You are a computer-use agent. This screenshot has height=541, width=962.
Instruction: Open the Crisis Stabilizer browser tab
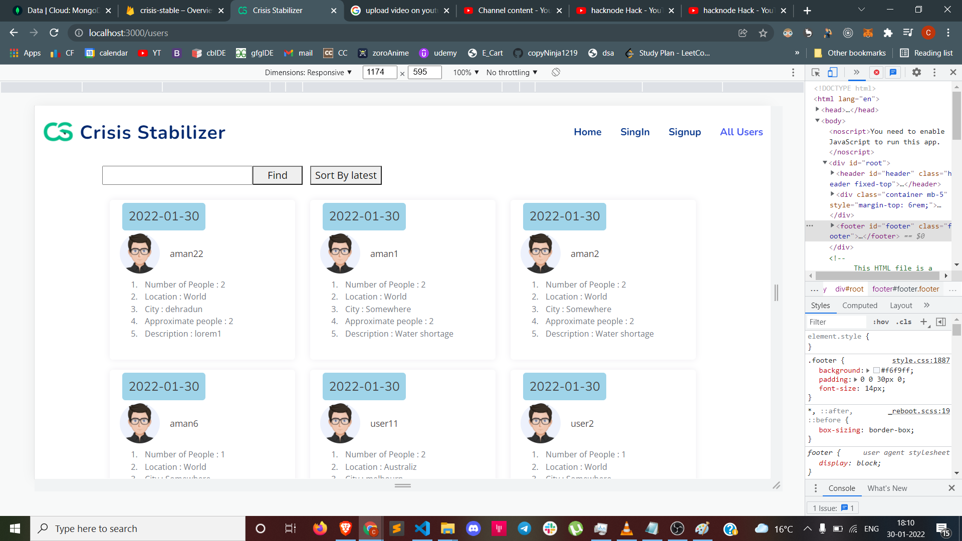click(x=278, y=11)
